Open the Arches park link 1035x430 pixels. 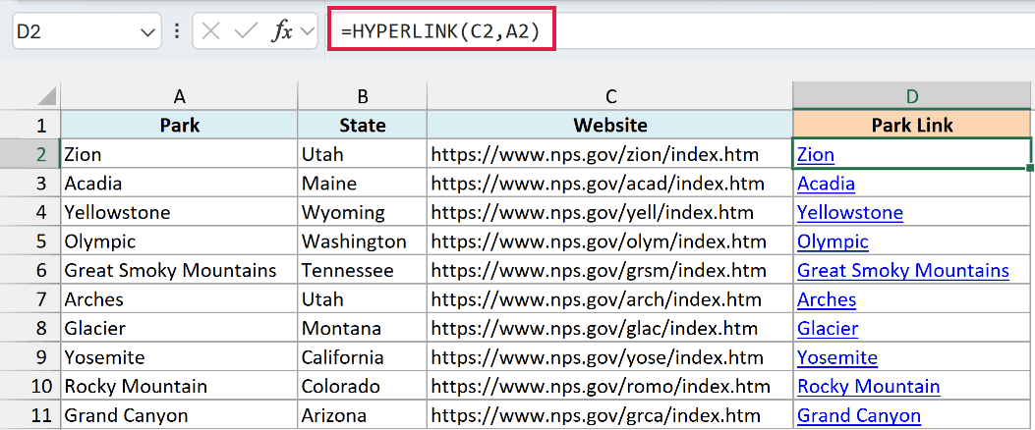(827, 299)
